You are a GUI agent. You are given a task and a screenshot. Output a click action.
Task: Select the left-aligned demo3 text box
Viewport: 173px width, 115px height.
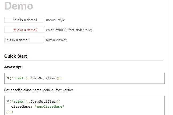click(24, 40)
